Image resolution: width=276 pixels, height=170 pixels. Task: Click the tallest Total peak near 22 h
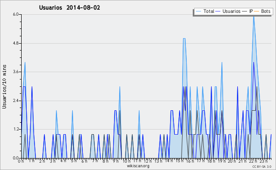[x=253, y=16]
